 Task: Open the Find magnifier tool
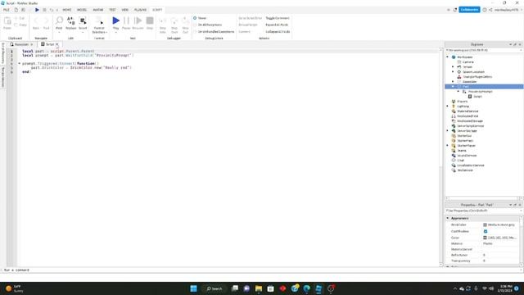tap(59, 20)
